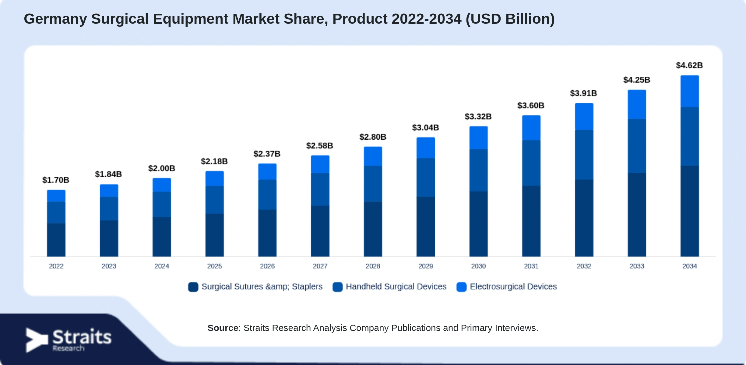Viewport: 746px width, 365px height.
Task: Click the Electrosurgical Devices legend swatch
Action: (x=461, y=287)
